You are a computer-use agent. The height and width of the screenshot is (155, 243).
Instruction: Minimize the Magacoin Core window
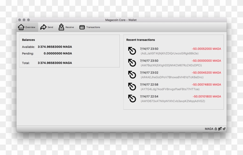24,20
